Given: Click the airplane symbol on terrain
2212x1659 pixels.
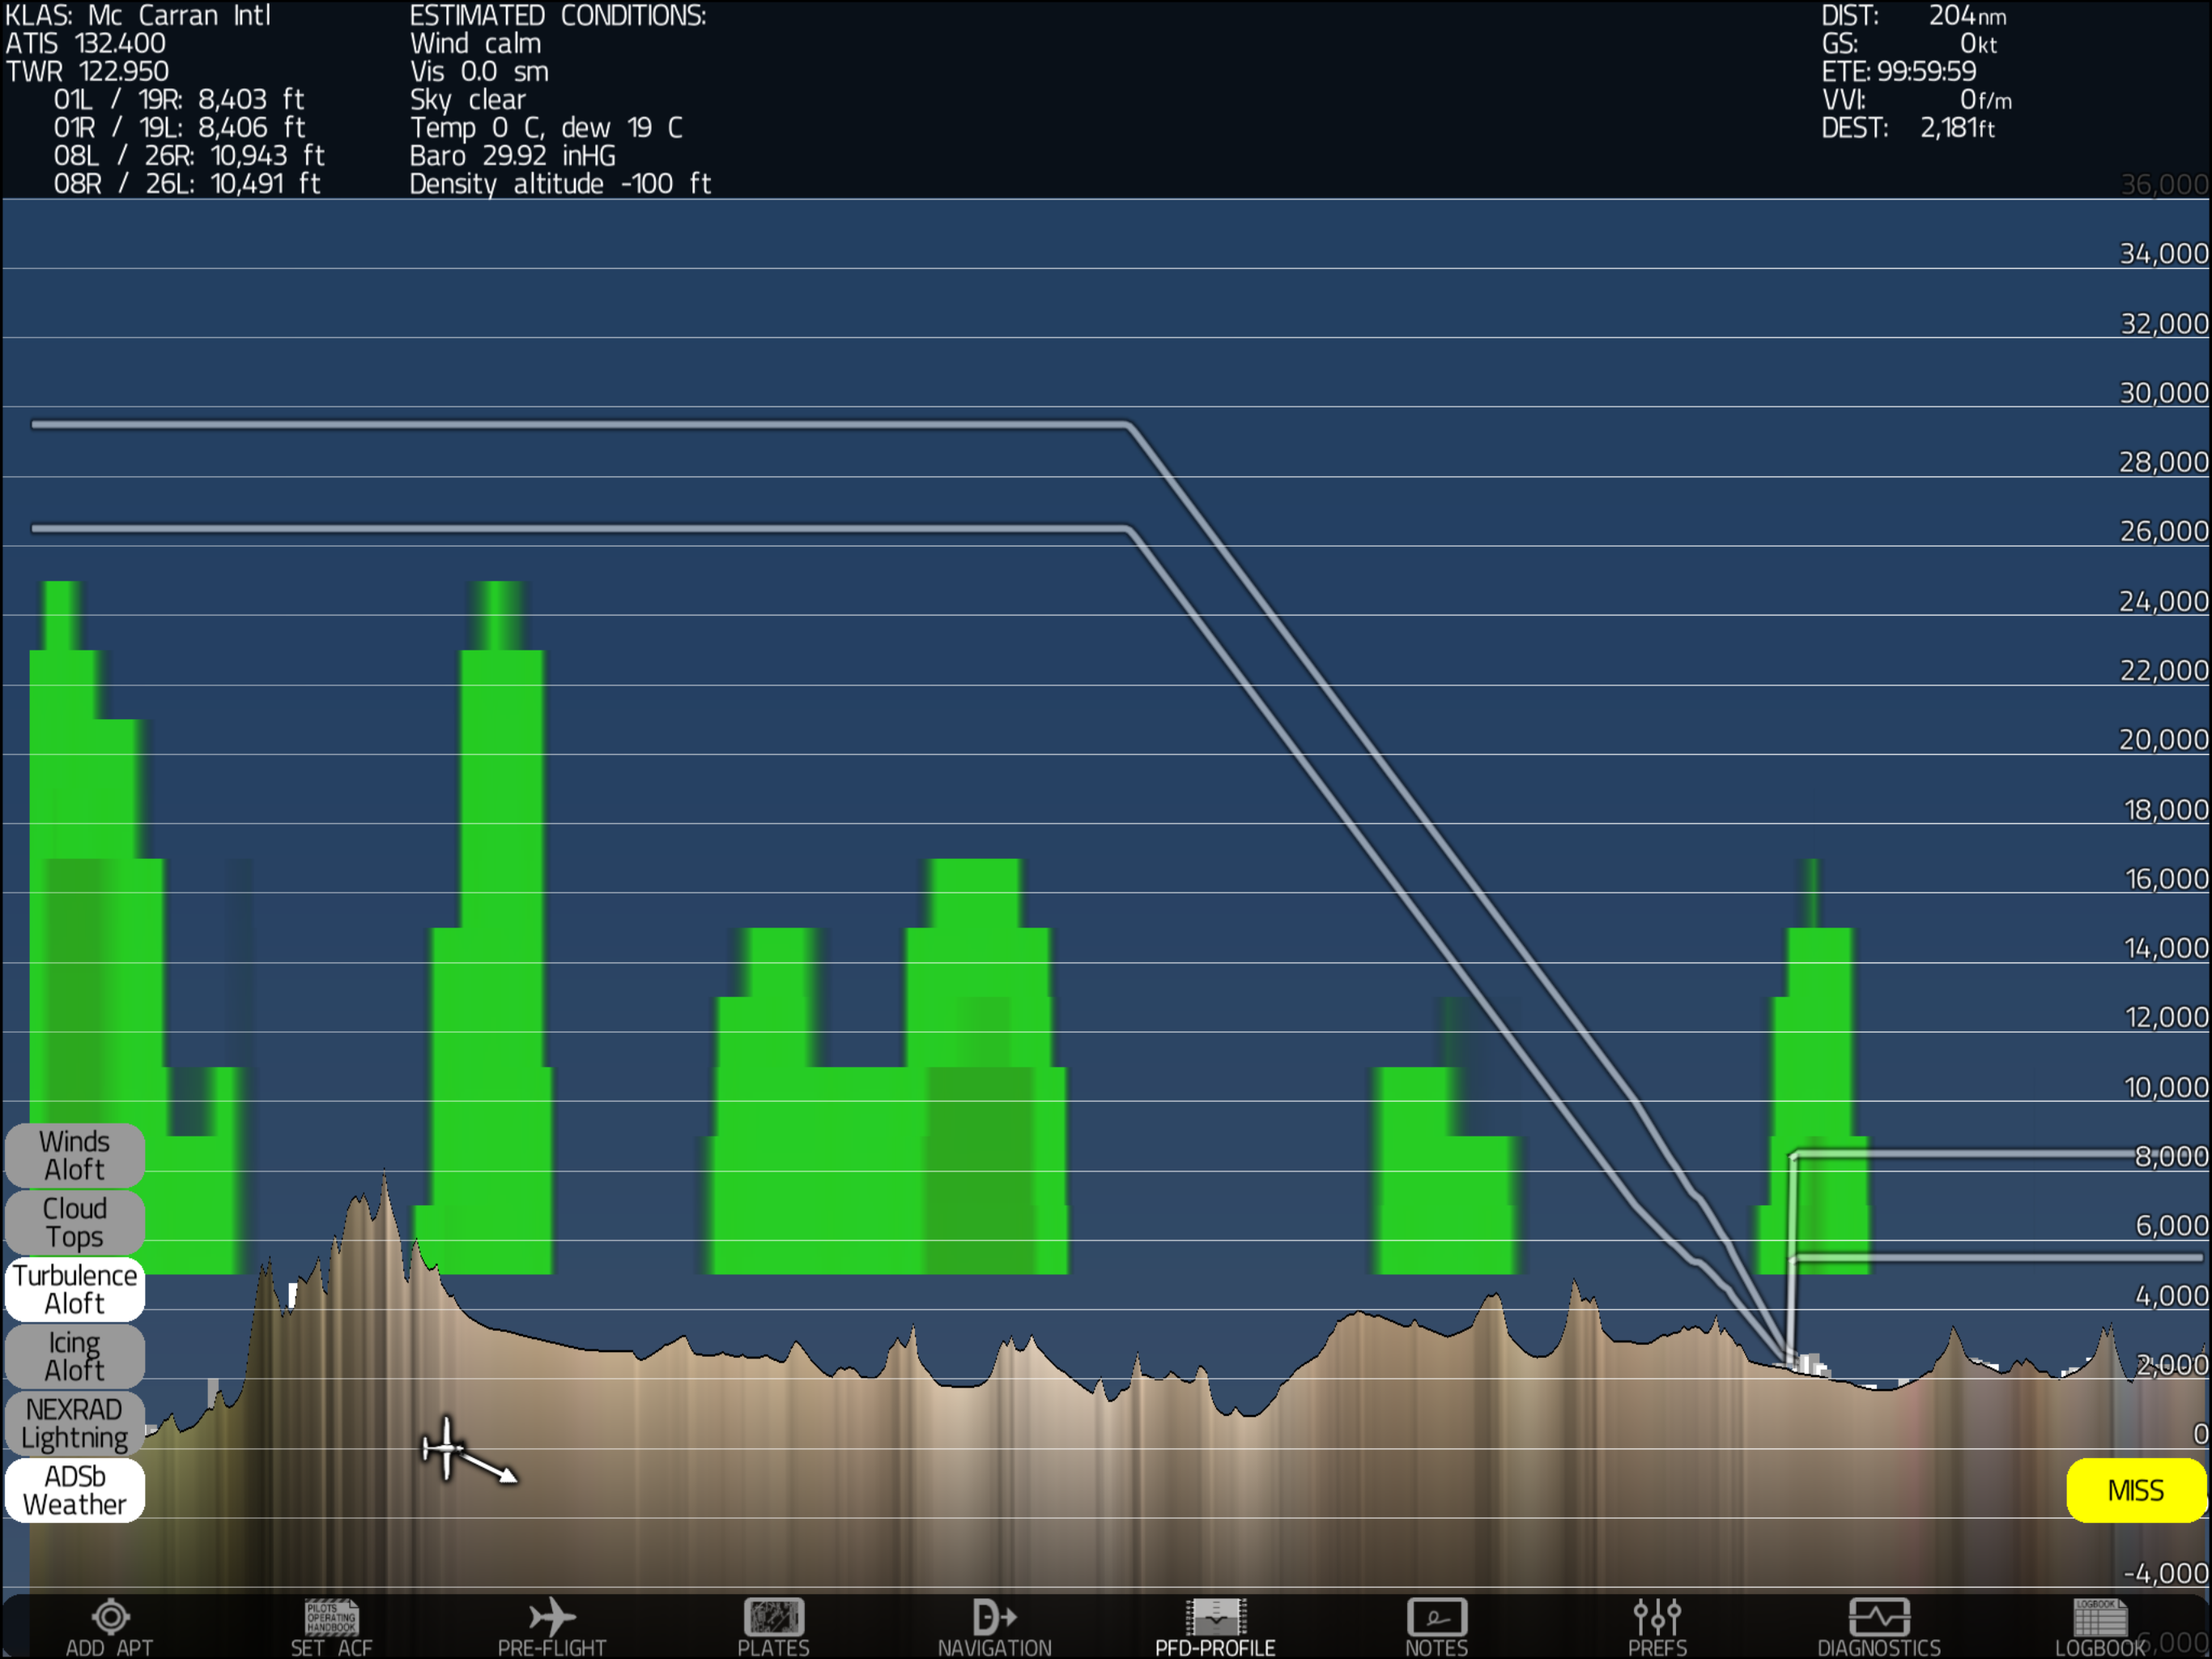Looking at the screenshot, I should click(446, 1448).
